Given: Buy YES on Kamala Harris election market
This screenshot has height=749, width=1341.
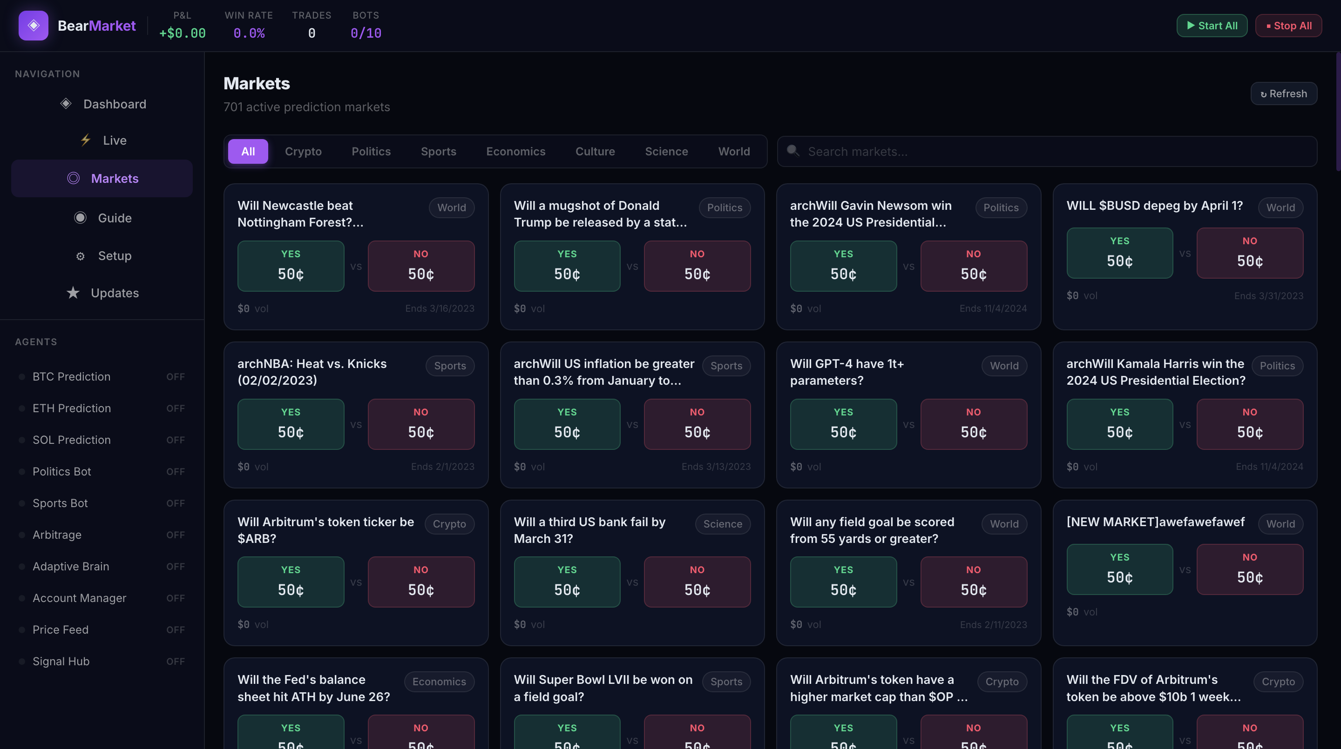Looking at the screenshot, I should 1119,424.
